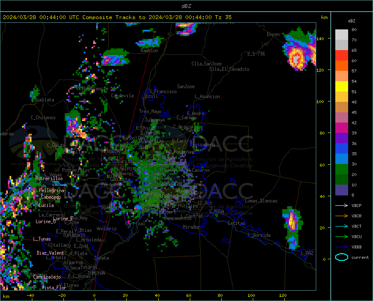Click the 'Lomas_Blancas' place label

[x=261, y=201]
